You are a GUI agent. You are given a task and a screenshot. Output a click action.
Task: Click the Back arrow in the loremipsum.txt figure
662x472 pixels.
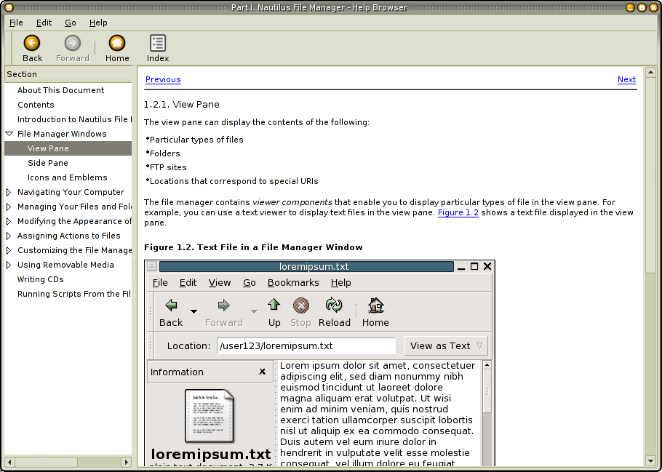click(171, 305)
